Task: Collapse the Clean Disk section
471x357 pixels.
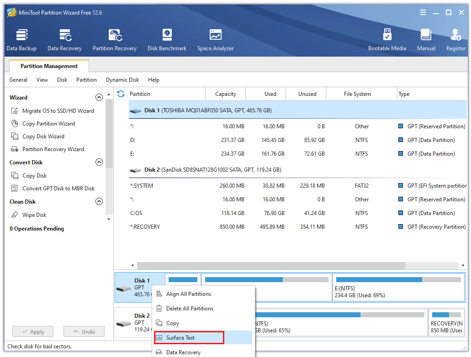Action: click(x=99, y=201)
